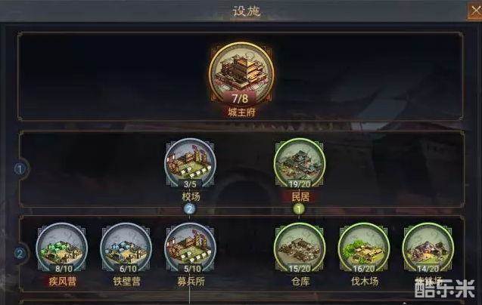Select the 校场 drill ground icon
Screen dimensions: 482x305
click(x=190, y=163)
